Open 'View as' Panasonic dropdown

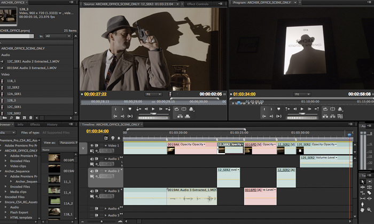tap(68, 142)
